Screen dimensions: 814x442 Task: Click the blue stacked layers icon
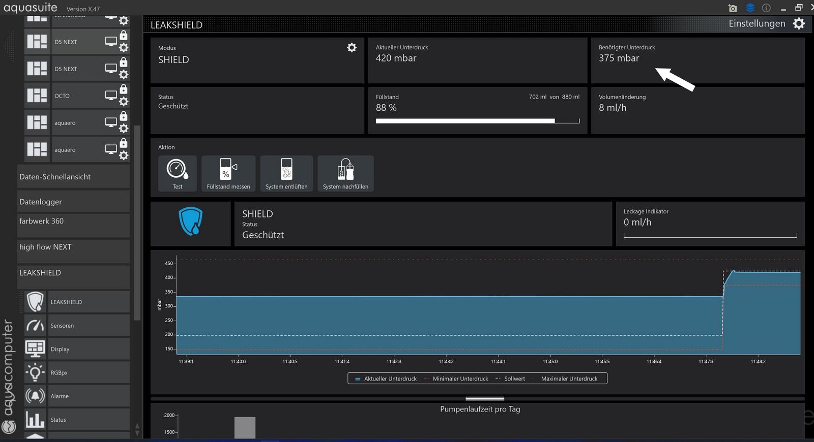click(750, 8)
